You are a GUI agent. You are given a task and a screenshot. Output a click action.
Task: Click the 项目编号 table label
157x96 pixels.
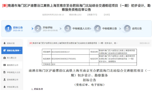[x=47, y=52]
